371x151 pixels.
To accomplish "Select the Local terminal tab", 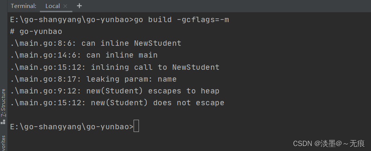I will tap(53, 6).
